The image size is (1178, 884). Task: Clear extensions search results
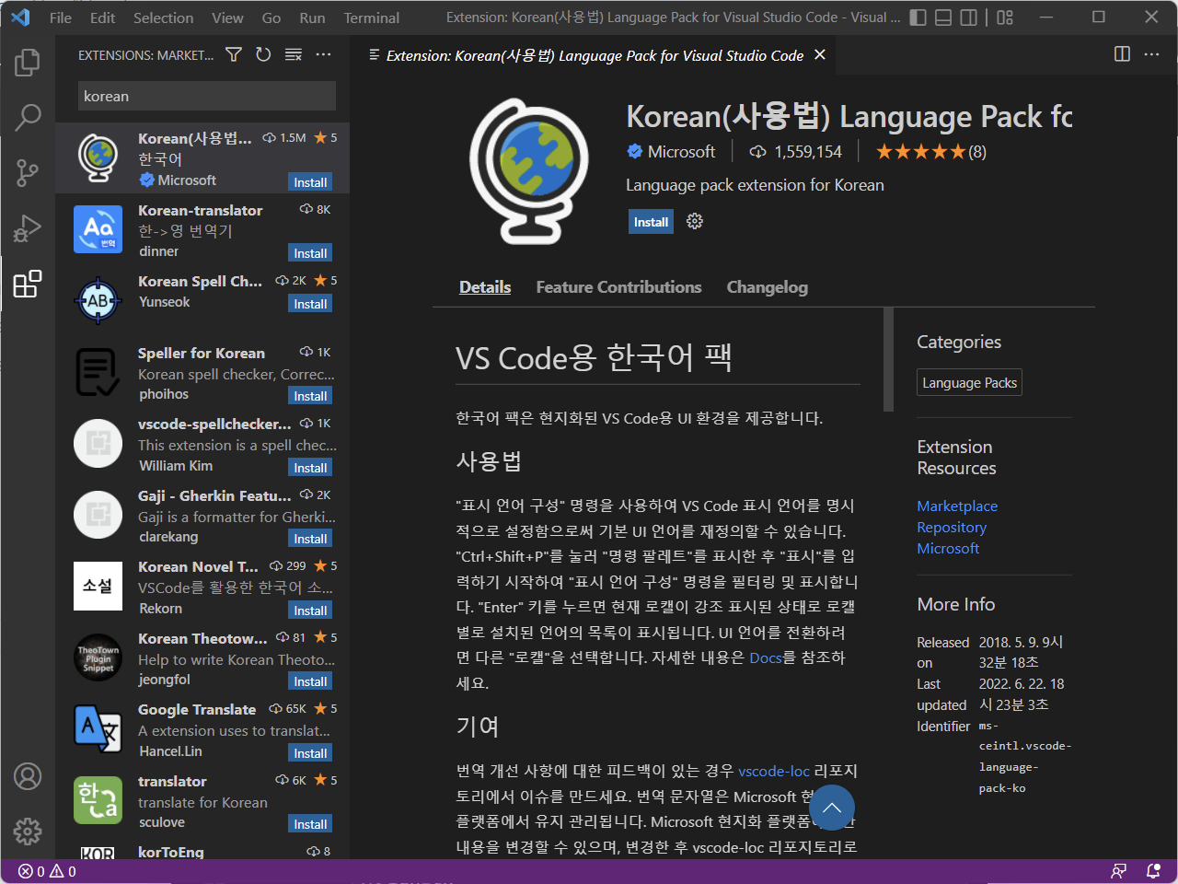click(294, 55)
